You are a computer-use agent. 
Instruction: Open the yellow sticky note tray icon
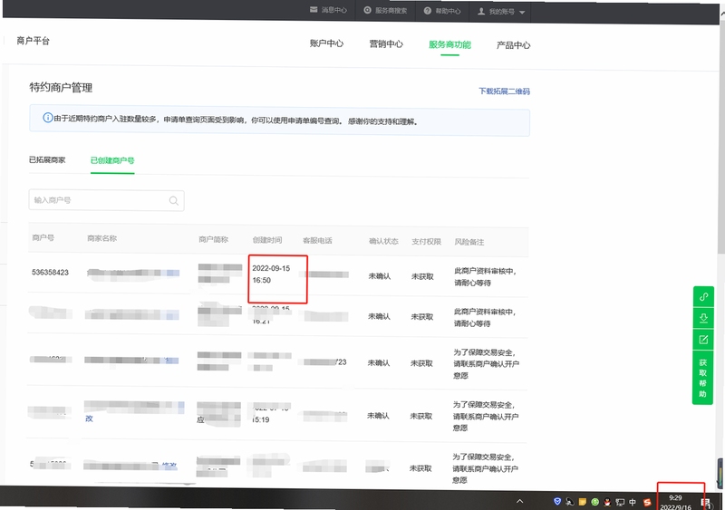coord(583,502)
